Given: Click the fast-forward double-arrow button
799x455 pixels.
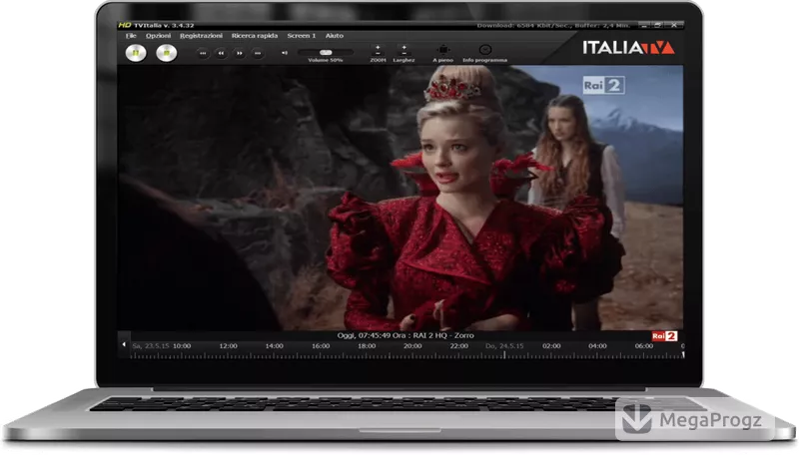Looking at the screenshot, I should pos(239,53).
